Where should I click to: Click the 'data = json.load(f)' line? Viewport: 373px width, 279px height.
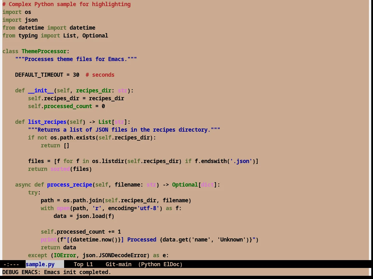tap(84, 216)
